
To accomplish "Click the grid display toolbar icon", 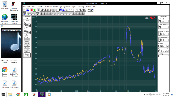I will coord(54,10).
